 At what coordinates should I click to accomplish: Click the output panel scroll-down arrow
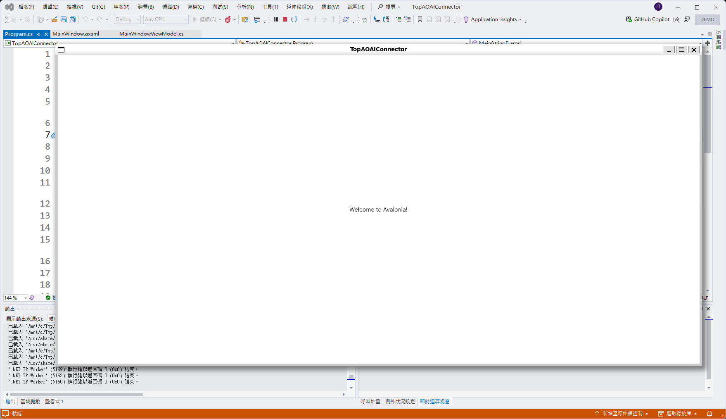351,388
